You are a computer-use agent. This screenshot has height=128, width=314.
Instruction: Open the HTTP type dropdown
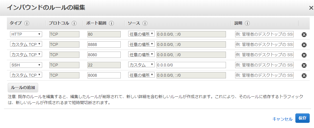pyautogui.click(x=26, y=34)
